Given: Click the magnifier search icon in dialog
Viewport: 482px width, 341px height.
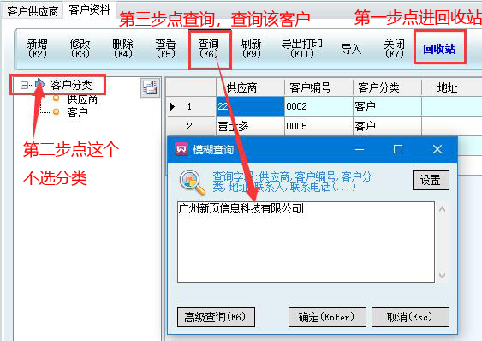Looking at the screenshot, I should pyautogui.click(x=193, y=182).
